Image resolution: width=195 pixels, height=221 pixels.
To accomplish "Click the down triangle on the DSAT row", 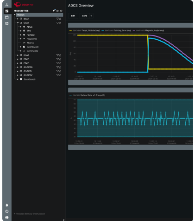I will pos(57,55).
